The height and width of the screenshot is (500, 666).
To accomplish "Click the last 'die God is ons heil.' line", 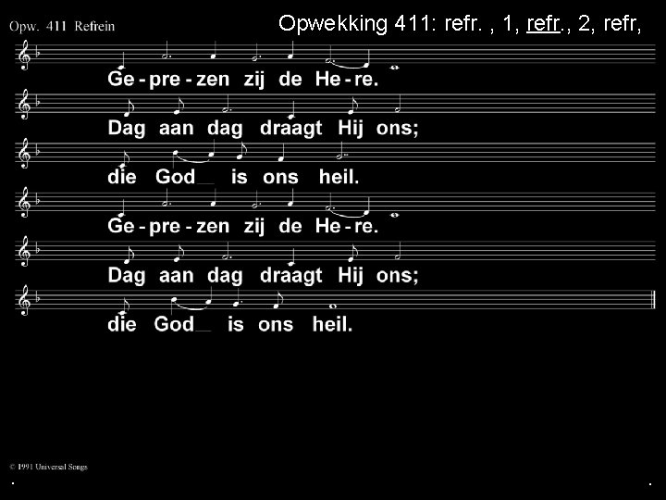I will pos(229,324).
